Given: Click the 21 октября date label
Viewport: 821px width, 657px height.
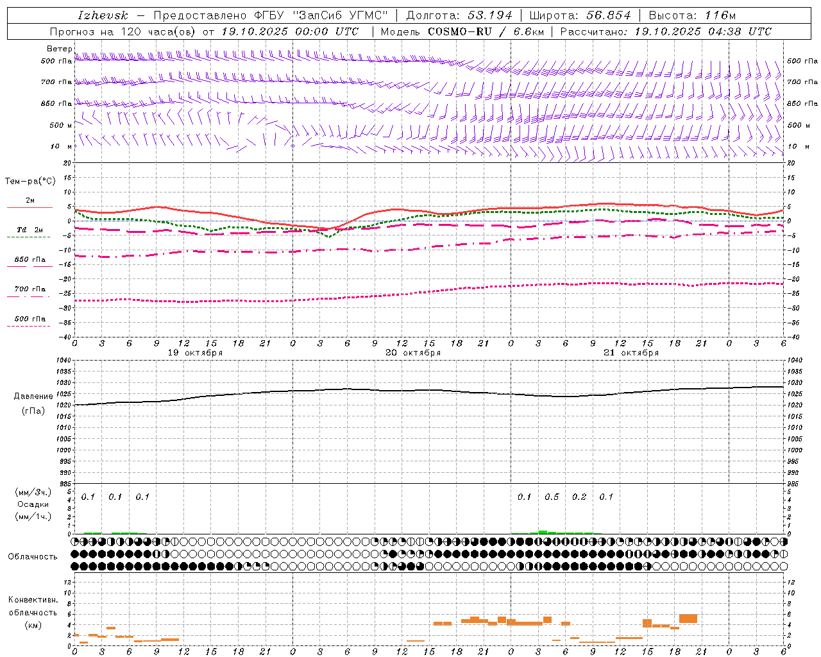Looking at the screenshot, I should (631, 353).
